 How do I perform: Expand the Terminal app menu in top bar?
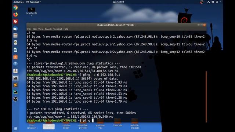tap(34, 2)
